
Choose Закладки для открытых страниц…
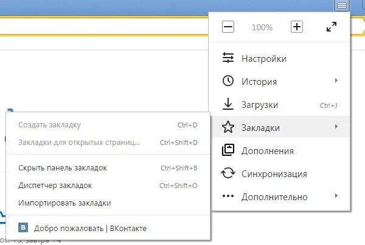(x=108, y=143)
